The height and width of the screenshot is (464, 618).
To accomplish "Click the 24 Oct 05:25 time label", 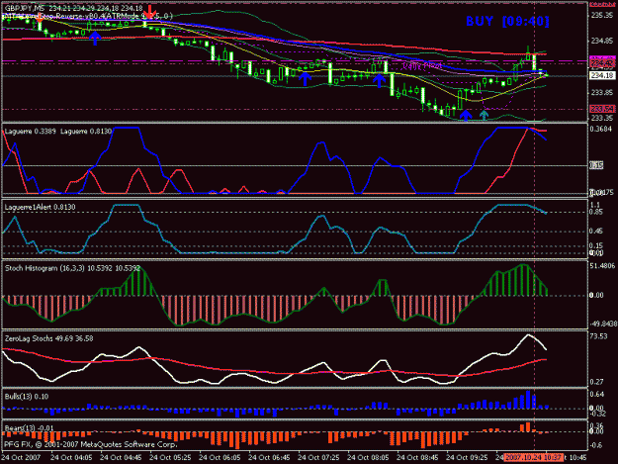I will 170,458.
